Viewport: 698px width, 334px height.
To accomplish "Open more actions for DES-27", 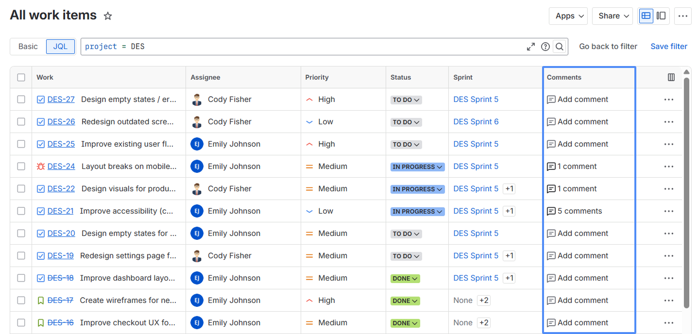I will click(x=669, y=100).
